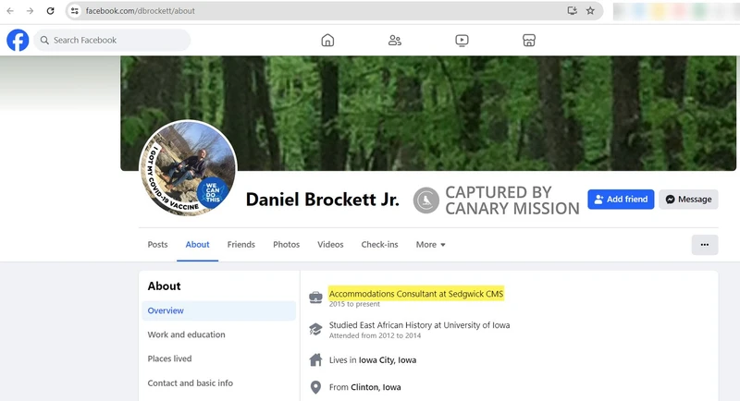740x401 pixels.
Task: Open the forest cover photo
Action: [428, 113]
